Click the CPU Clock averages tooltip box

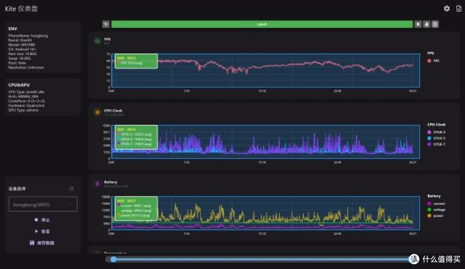pos(136,137)
